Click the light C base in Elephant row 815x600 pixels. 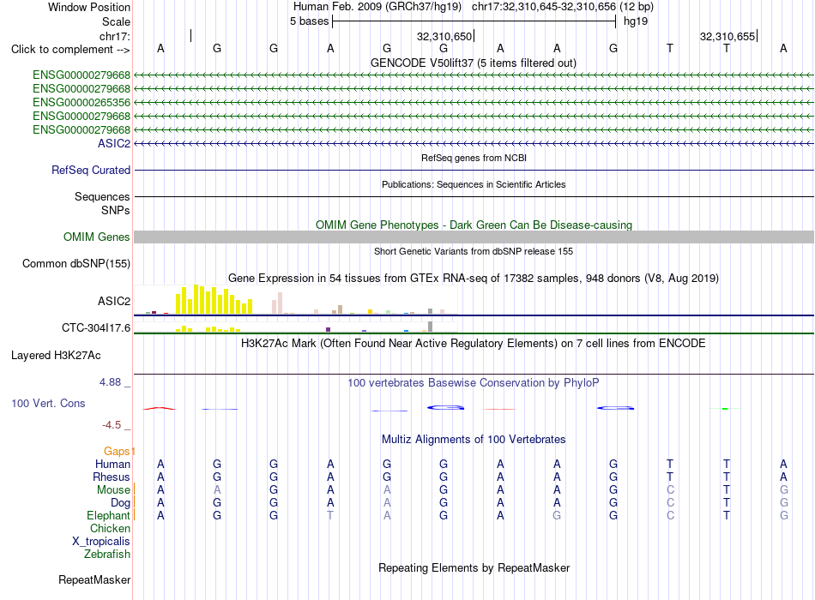[x=670, y=515]
